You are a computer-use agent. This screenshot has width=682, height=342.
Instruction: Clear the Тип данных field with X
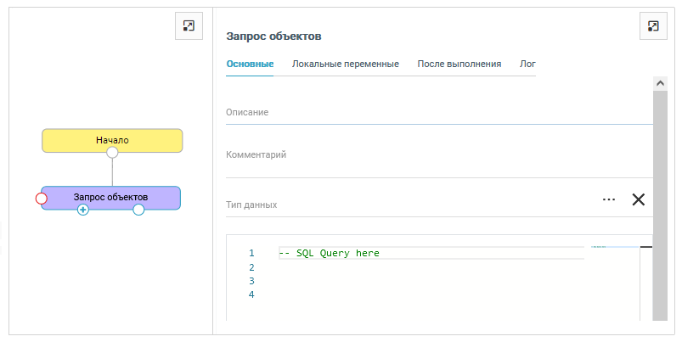point(639,199)
